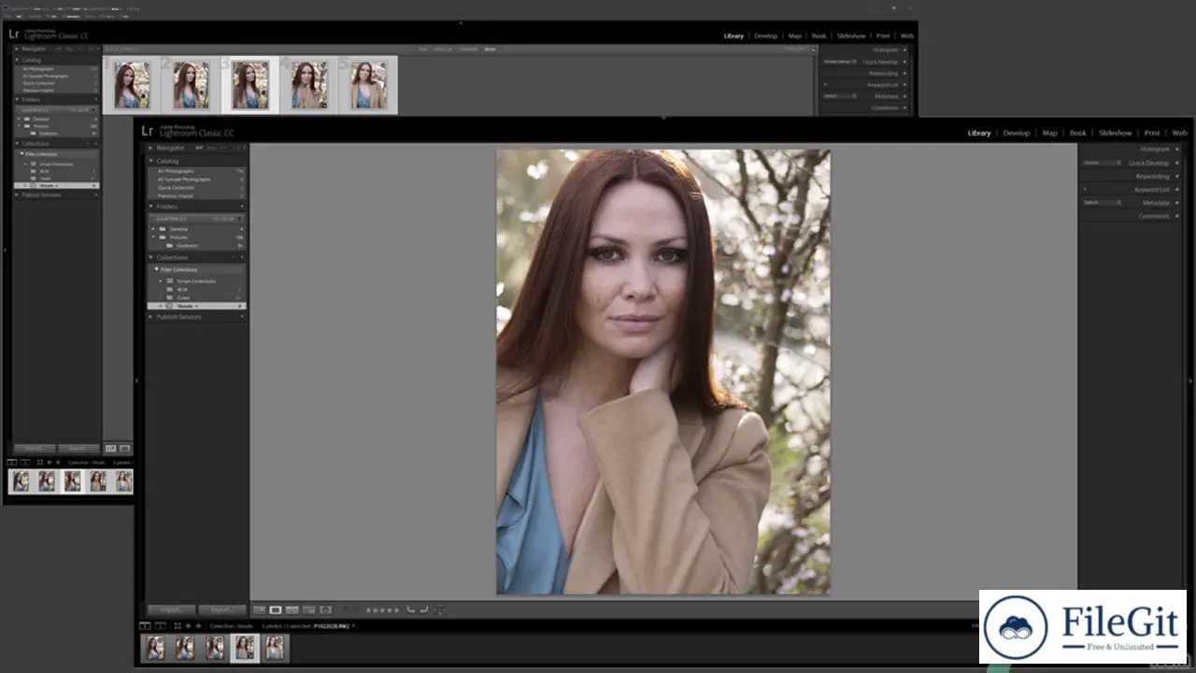Select grid thumbnail 1 in back window
Viewport: 1196px width, 673px height.
(x=132, y=85)
